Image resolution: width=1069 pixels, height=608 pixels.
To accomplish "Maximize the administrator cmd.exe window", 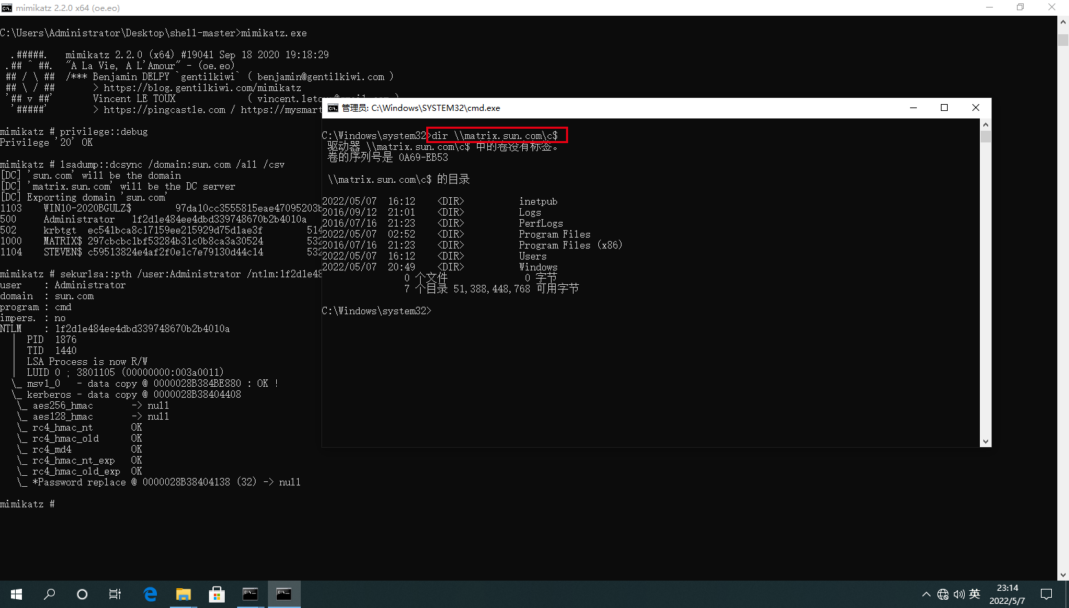I will tap(944, 107).
